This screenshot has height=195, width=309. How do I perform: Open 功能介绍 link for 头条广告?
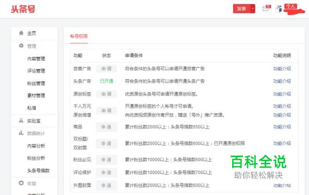point(282,81)
